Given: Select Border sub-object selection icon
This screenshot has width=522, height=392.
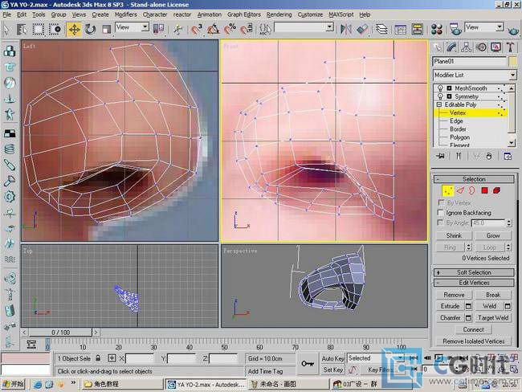Looking at the screenshot, I should click(x=471, y=190).
